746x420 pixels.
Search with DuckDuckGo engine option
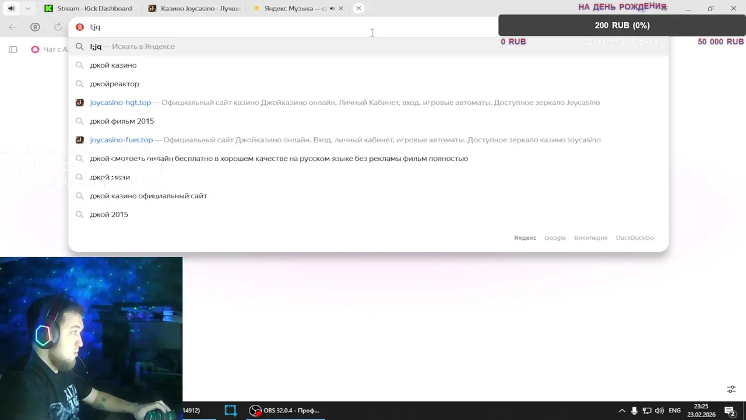635,237
